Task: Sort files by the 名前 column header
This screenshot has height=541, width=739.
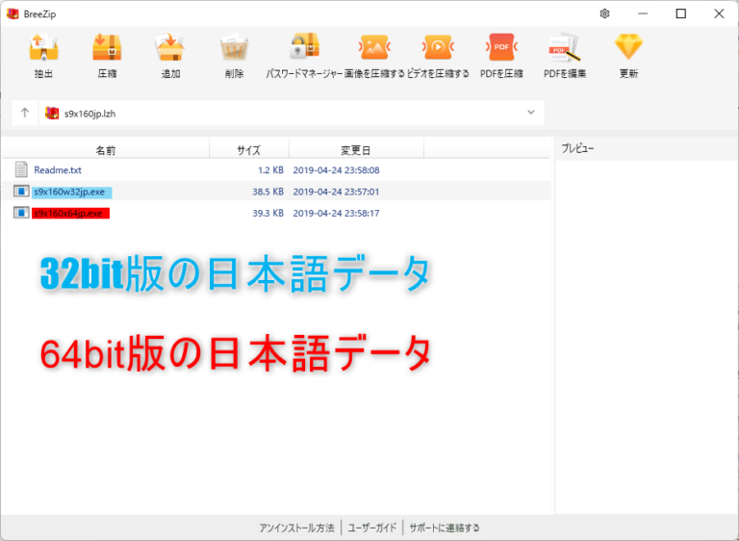Action: [x=106, y=150]
